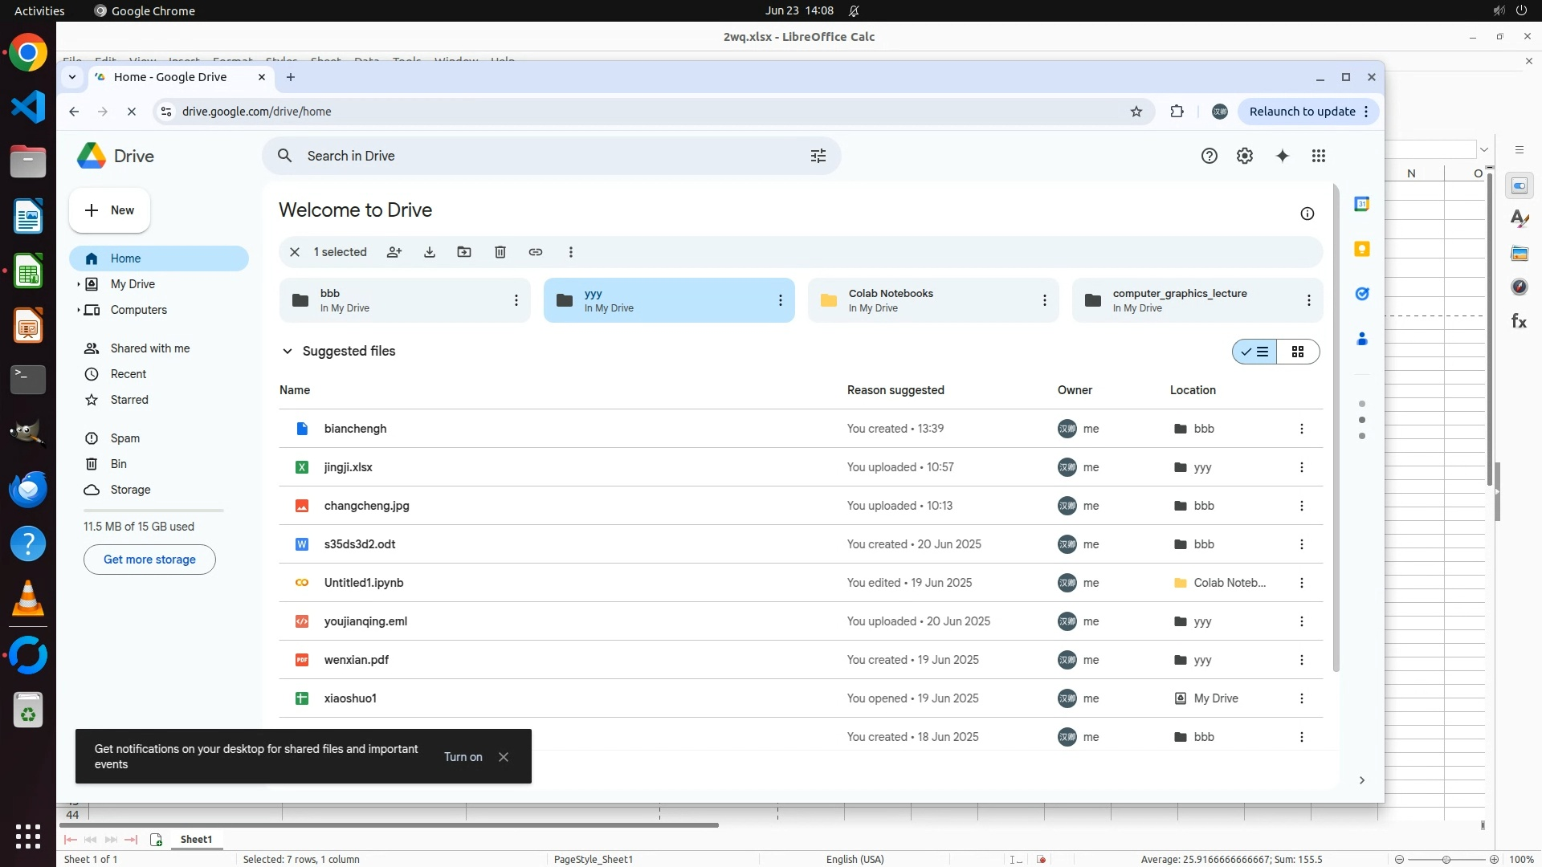The height and width of the screenshot is (867, 1542).
Task: Select list layout view toggle
Action: tap(1254, 352)
